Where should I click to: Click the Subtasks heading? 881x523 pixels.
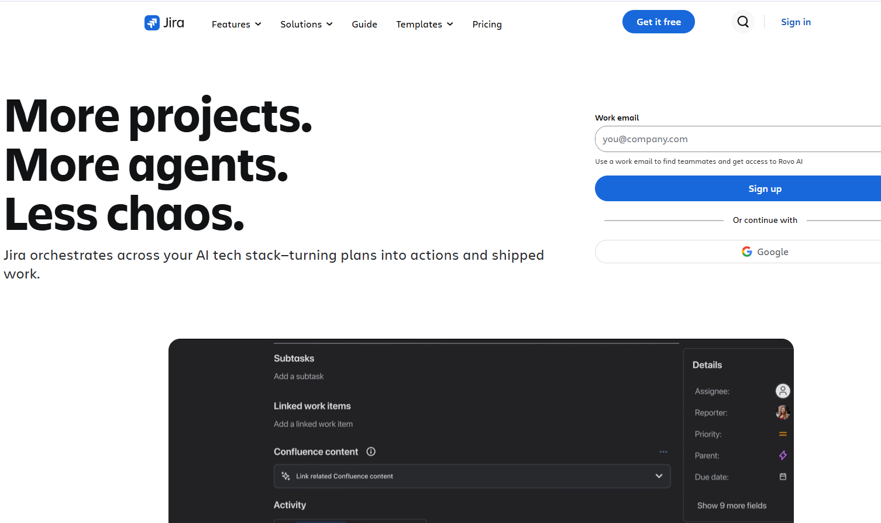click(x=294, y=358)
